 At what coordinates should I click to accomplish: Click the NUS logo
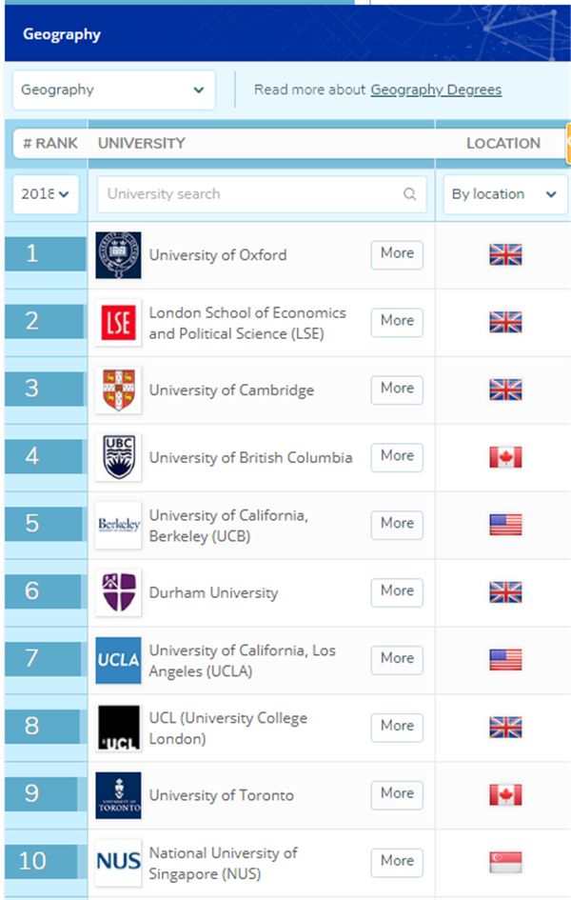coord(118,863)
